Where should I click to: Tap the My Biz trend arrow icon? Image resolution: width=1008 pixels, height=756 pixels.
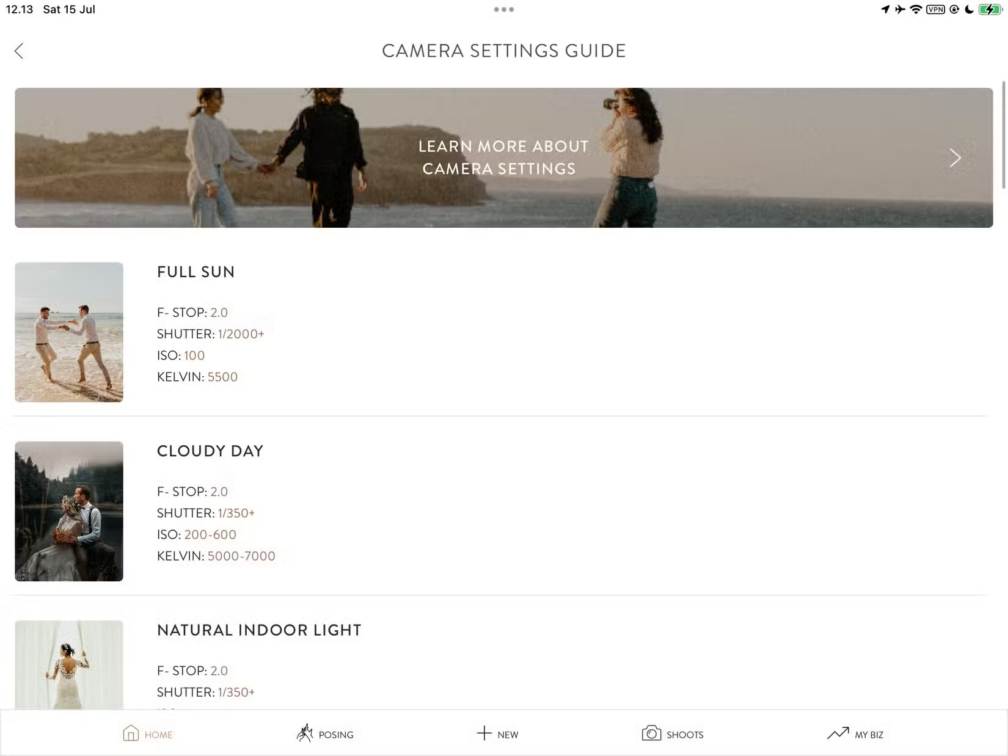click(x=838, y=733)
